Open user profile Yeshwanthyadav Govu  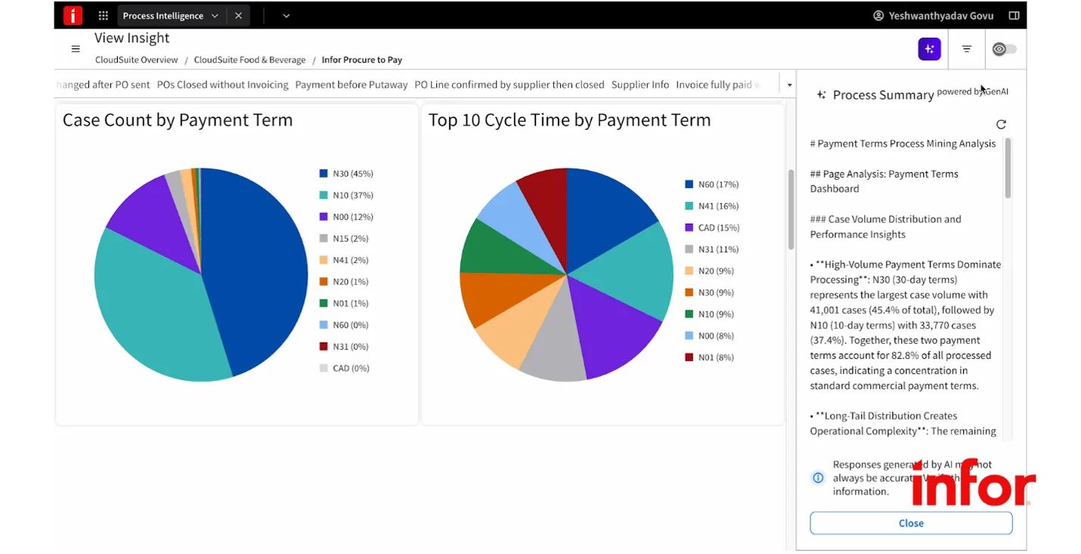(933, 15)
